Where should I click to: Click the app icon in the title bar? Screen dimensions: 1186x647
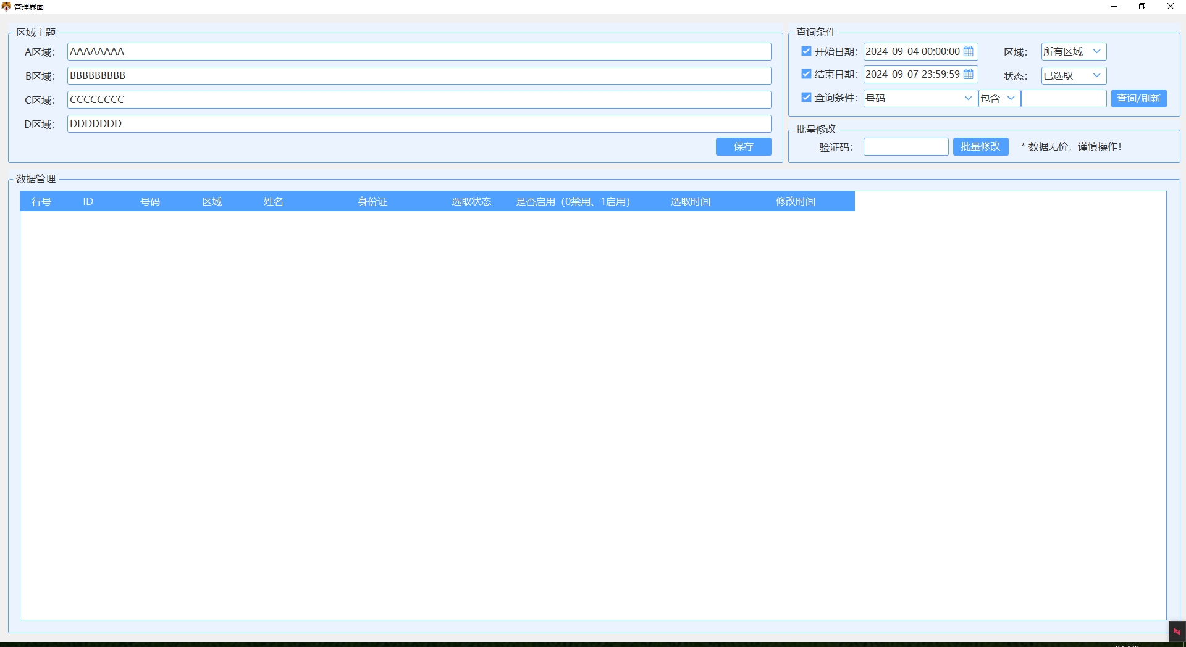point(6,7)
